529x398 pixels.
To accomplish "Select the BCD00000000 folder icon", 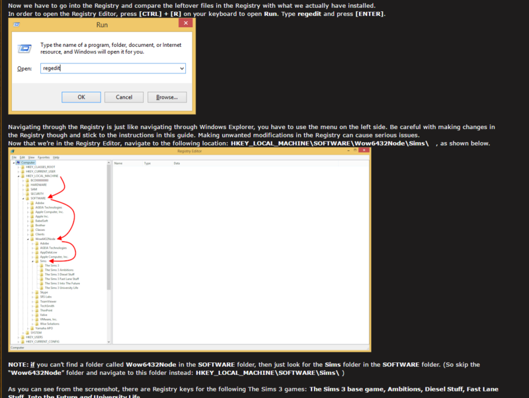I will [28, 180].
